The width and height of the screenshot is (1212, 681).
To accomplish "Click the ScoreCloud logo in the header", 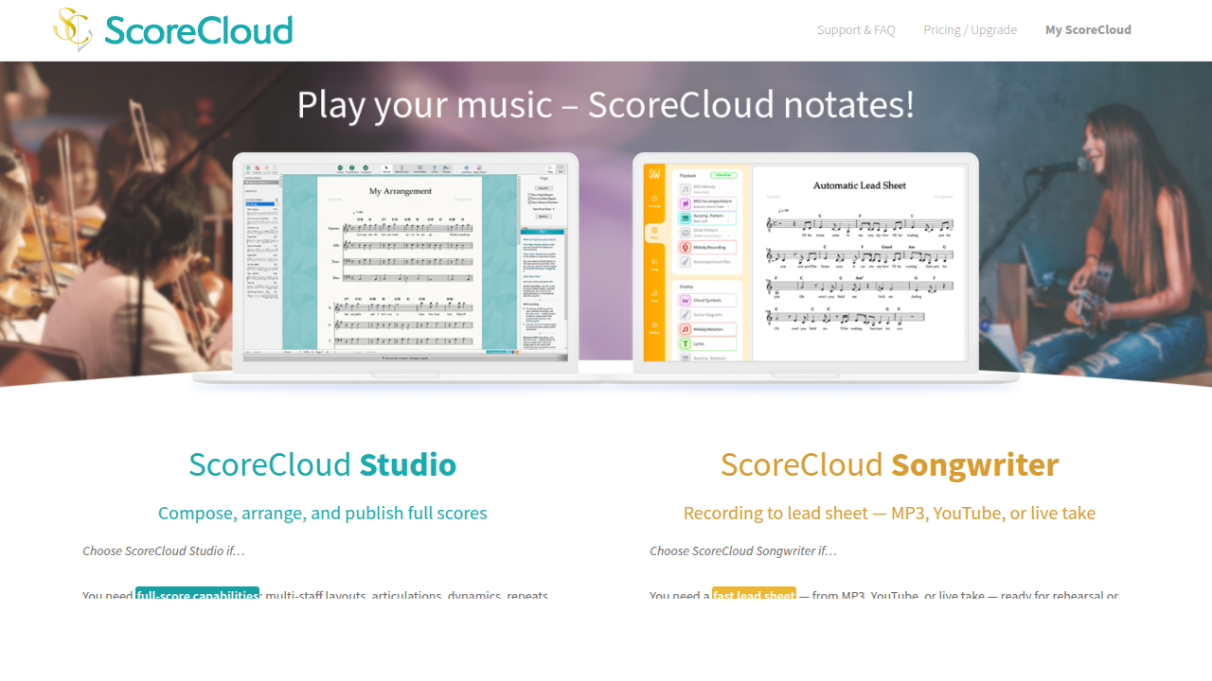I will click(173, 30).
